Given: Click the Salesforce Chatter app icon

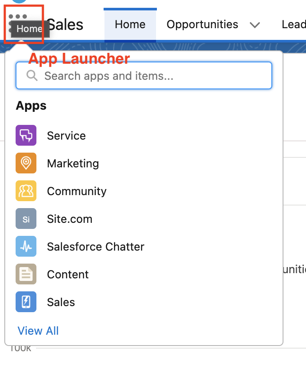Looking at the screenshot, I should point(26,246).
